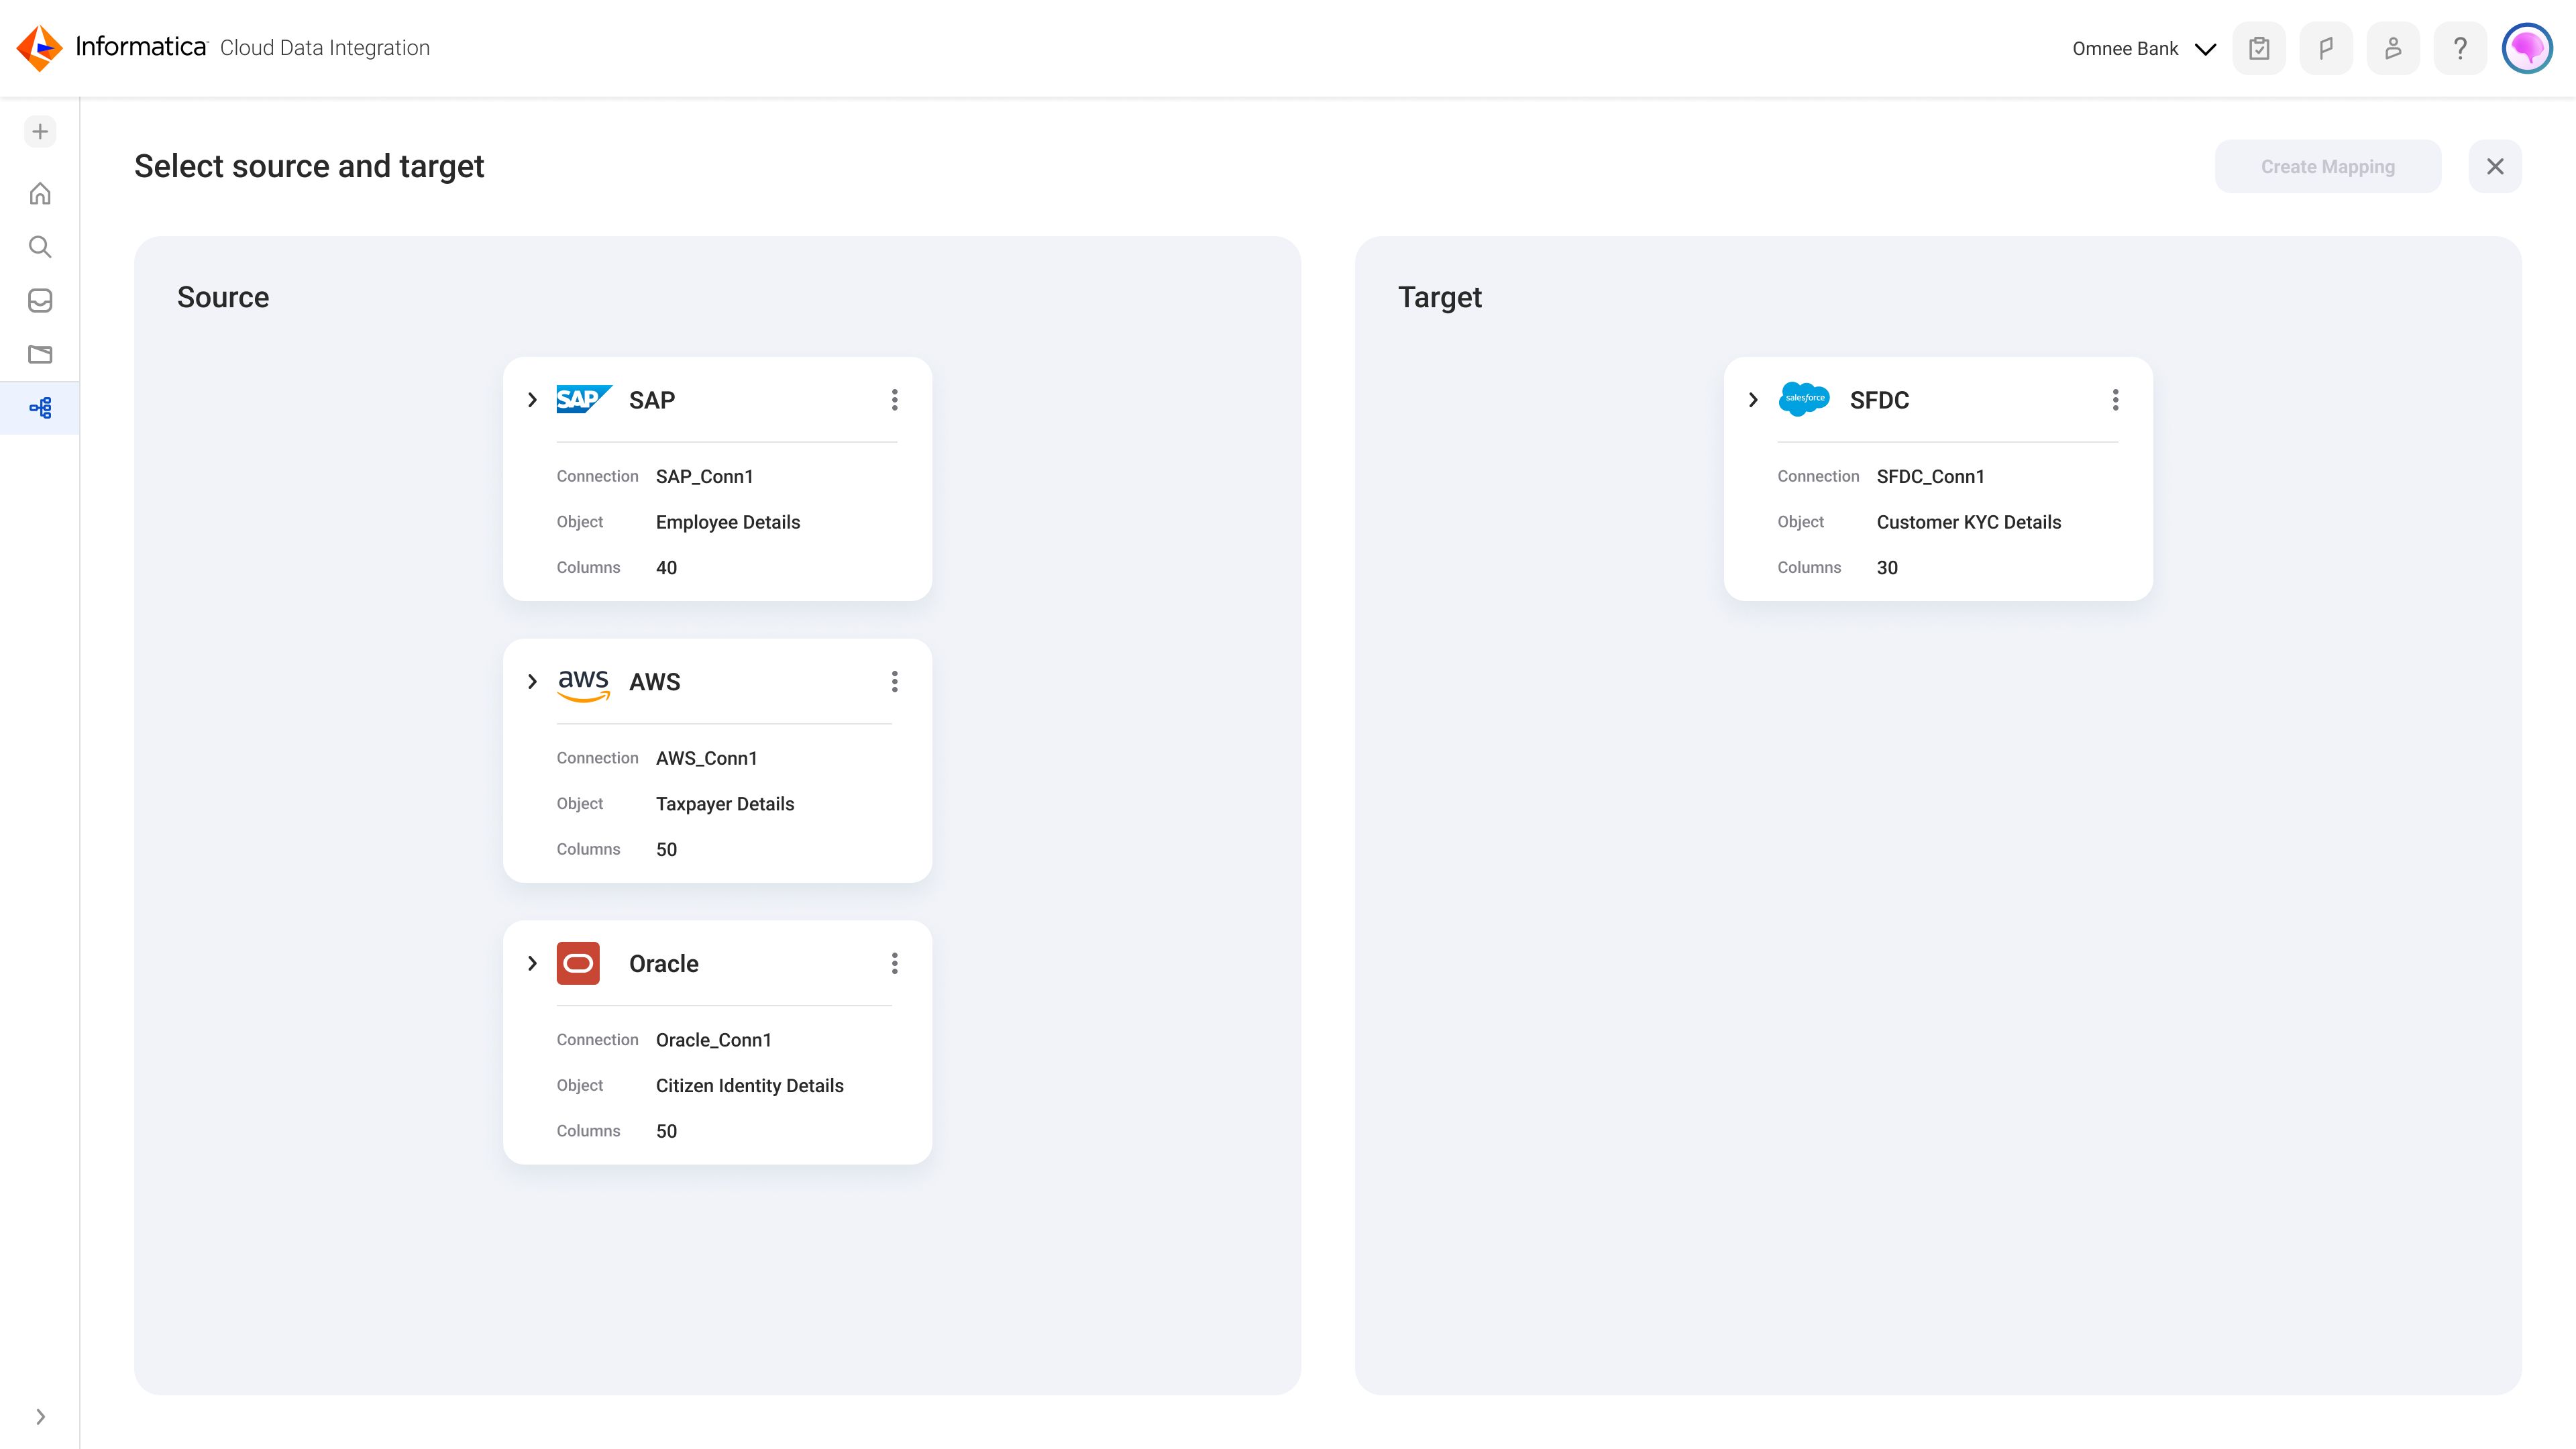Click the AWS card title

pyautogui.click(x=655, y=682)
